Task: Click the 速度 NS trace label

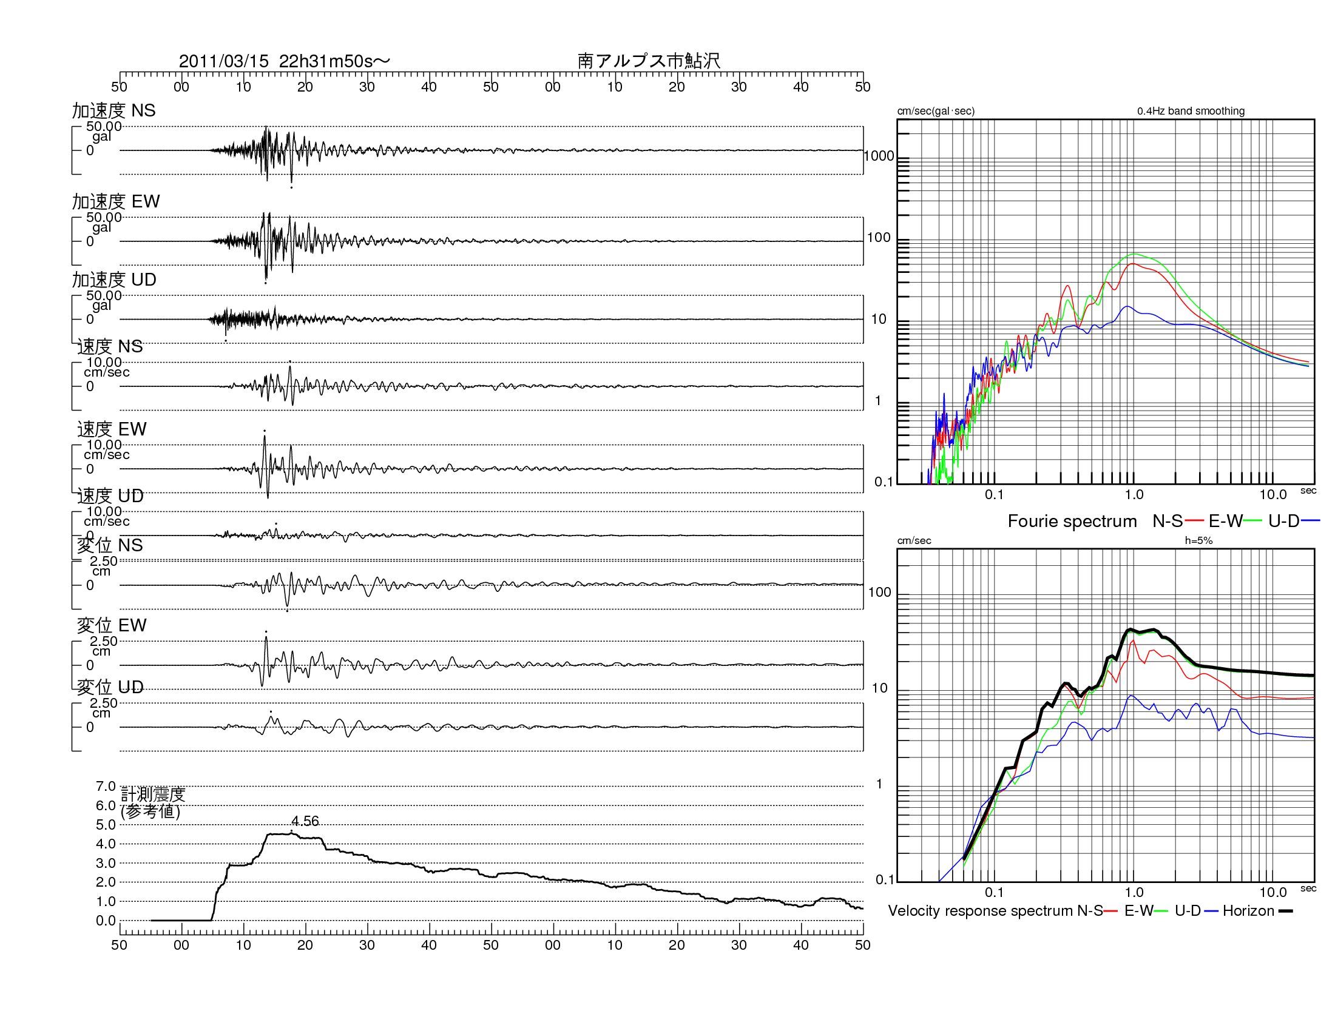Action: tap(110, 346)
